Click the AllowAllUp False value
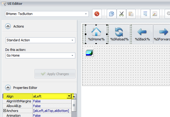The image size is (170, 117). (x=37, y=106)
